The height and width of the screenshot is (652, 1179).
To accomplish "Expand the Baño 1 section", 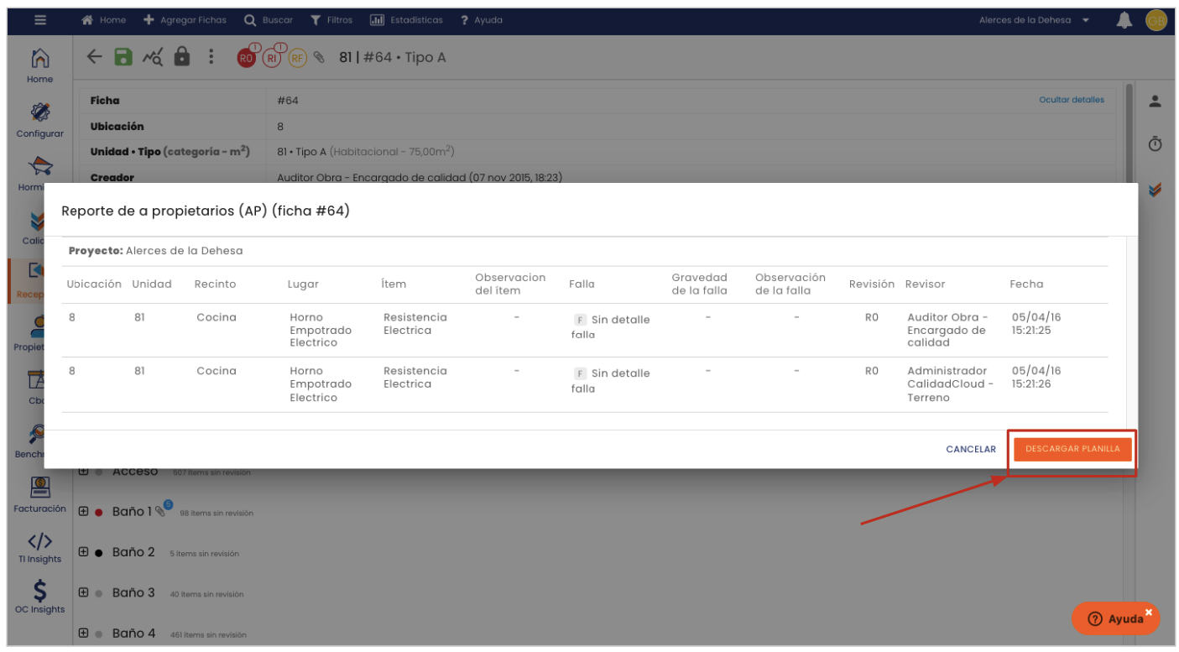I will tap(83, 511).
